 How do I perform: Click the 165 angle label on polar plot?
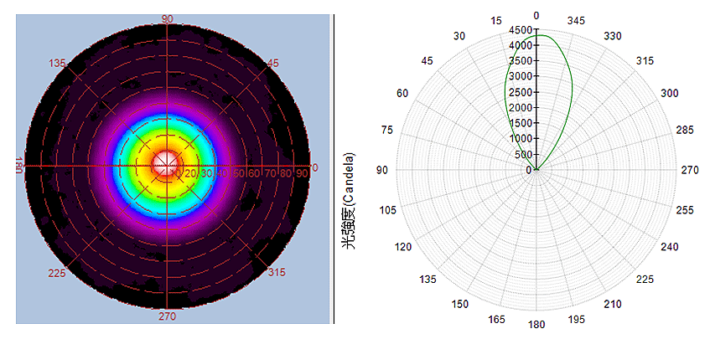click(x=496, y=319)
